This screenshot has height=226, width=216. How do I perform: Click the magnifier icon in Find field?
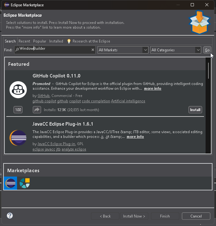point(17,50)
